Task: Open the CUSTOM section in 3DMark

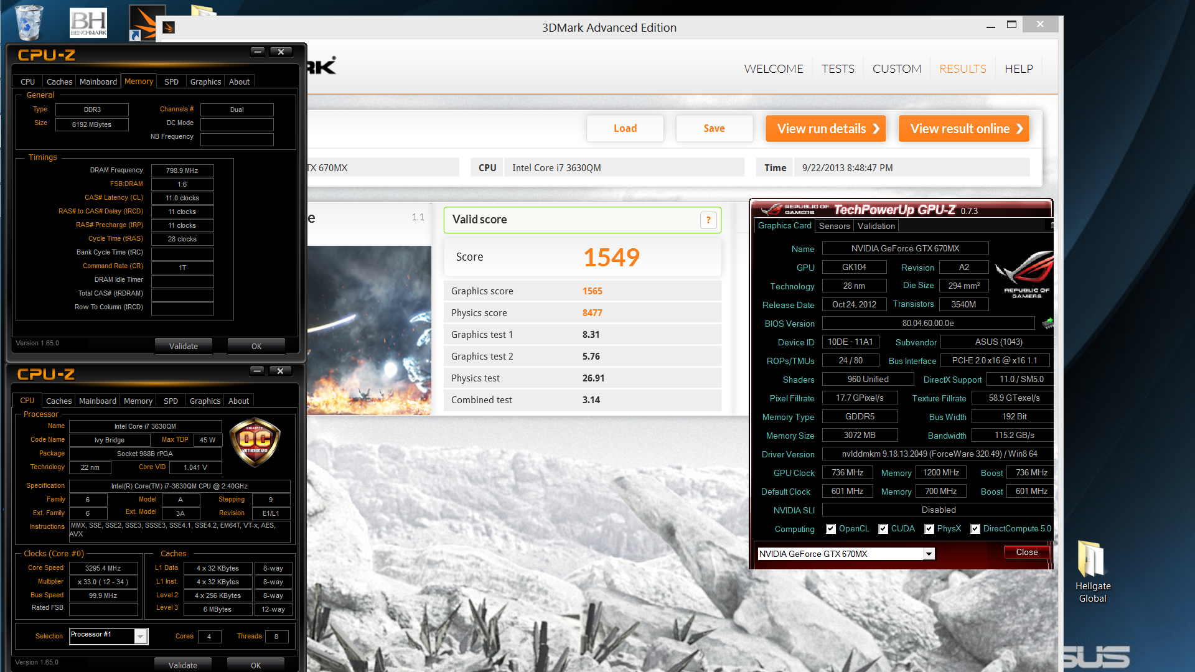Action: click(897, 69)
